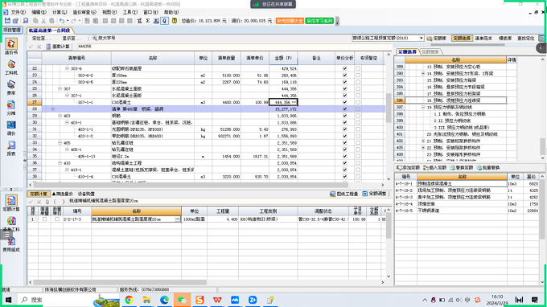Open the 文件 menu
The image size is (547, 307).
coord(19,12)
